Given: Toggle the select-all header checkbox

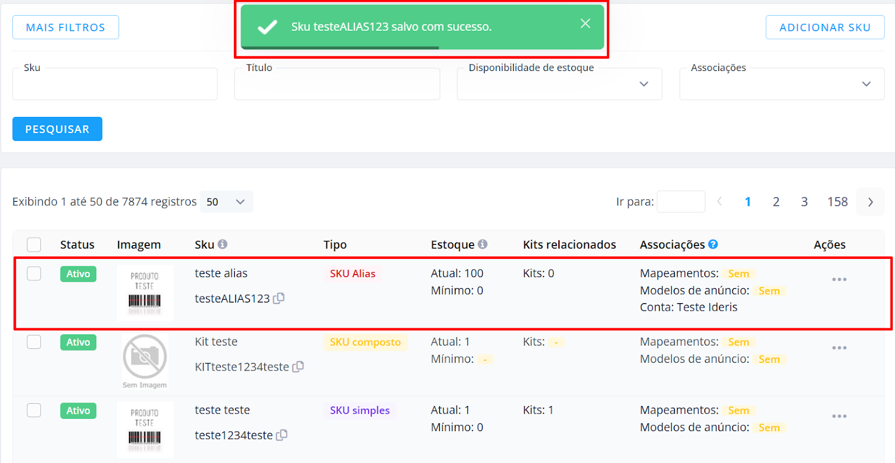Looking at the screenshot, I should [34, 244].
